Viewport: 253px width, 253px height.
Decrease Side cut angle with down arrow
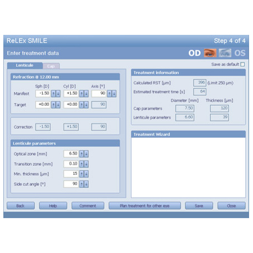click(86, 184)
